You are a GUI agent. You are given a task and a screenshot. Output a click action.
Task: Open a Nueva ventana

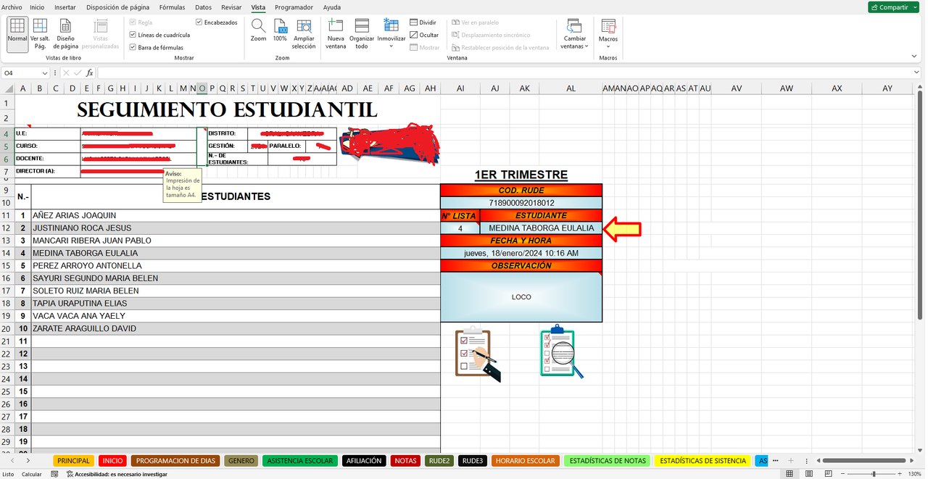[x=336, y=33]
